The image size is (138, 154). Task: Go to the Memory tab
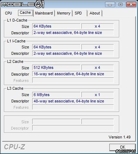[64, 13]
